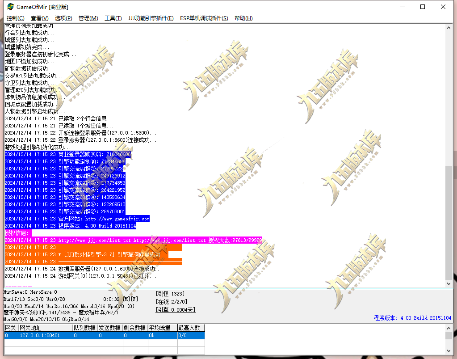Click log line 游戏网关[0](127.0.0.1:50481)已打开
This screenshot has width=457, height=359.
pos(80,276)
